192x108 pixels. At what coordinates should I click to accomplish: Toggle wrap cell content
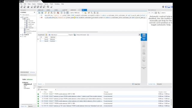tap(88, 35)
